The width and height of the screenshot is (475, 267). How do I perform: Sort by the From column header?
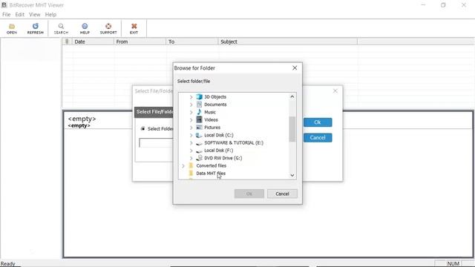tap(140, 42)
